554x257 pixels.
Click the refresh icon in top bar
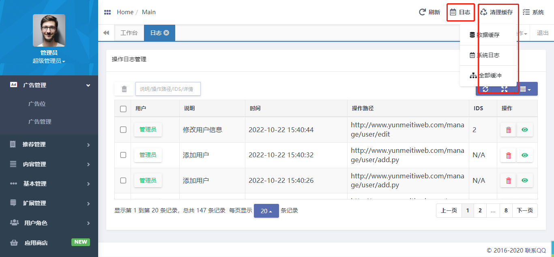422,12
